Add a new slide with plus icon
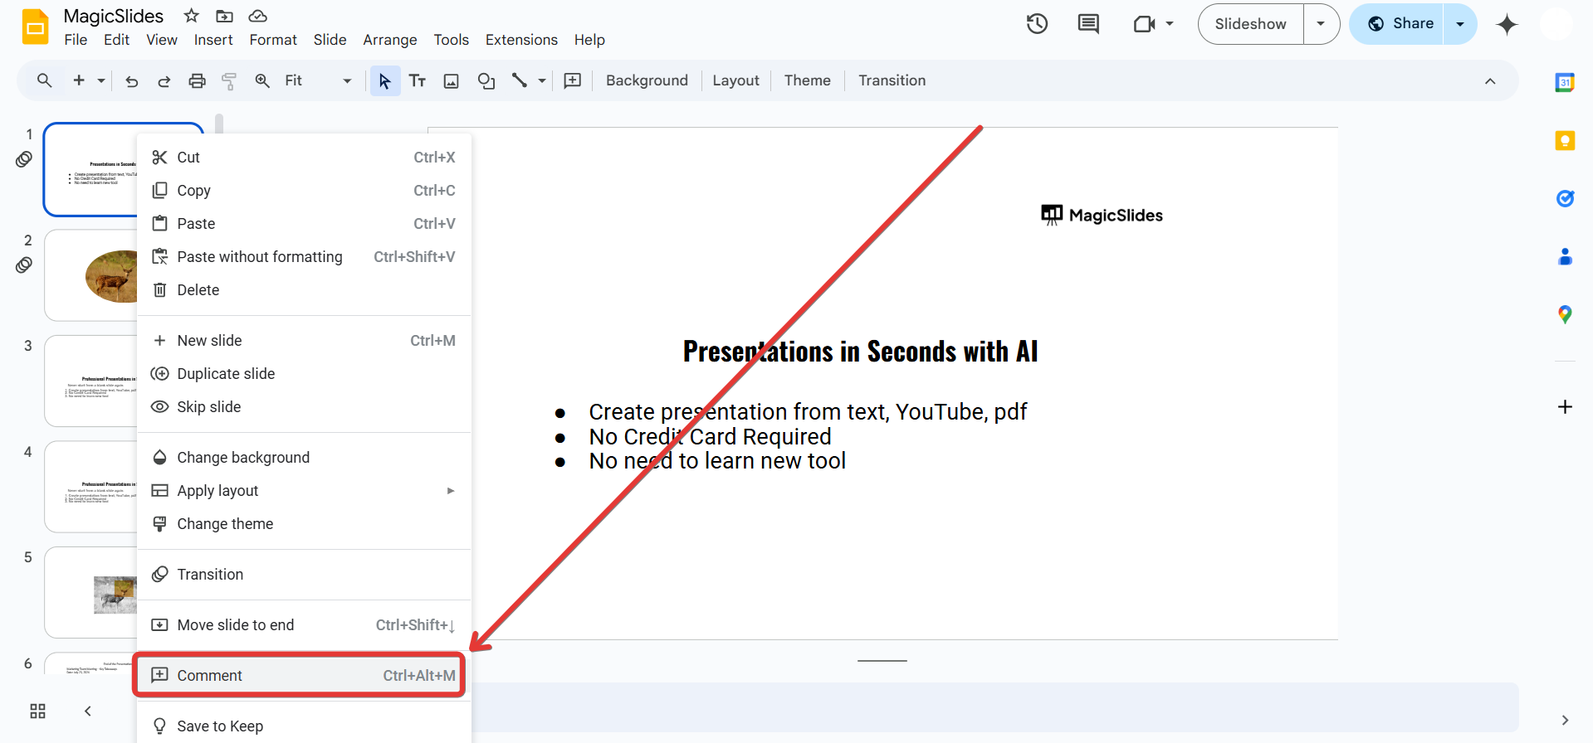 coord(79,80)
